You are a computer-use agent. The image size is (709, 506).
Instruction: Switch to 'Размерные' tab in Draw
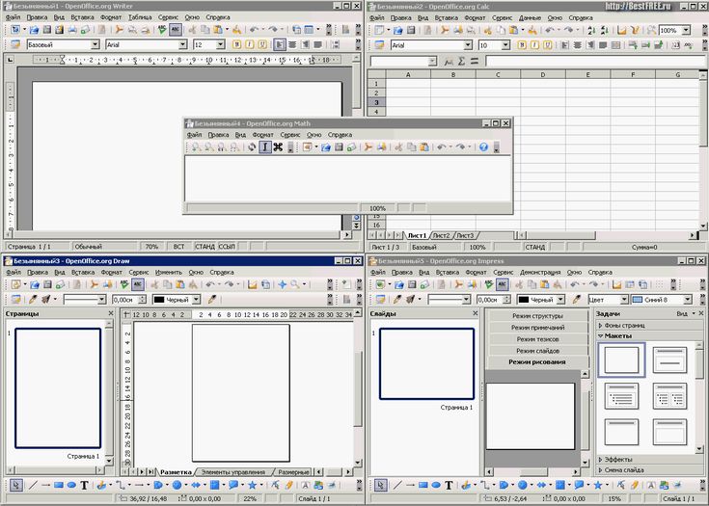click(293, 471)
